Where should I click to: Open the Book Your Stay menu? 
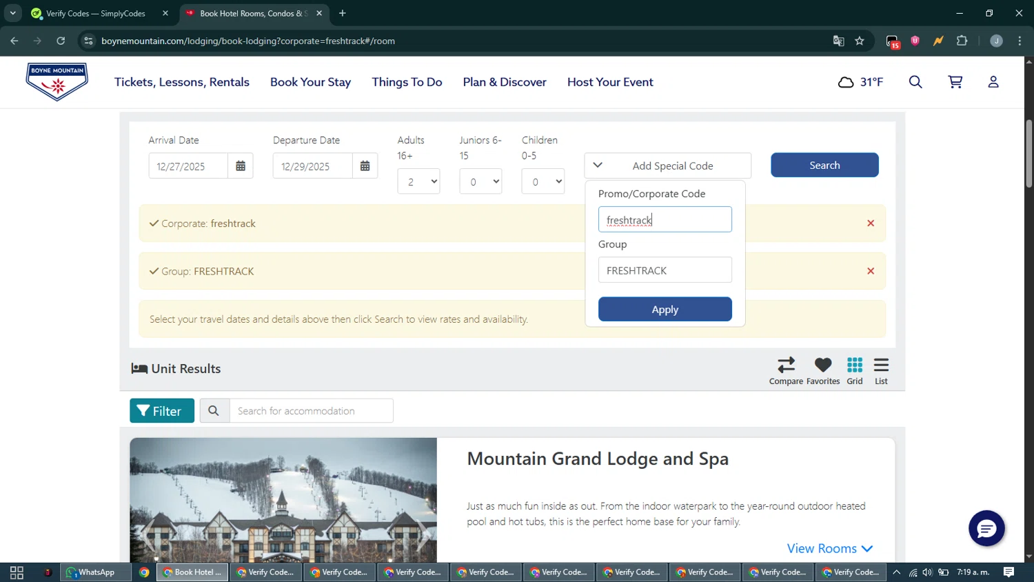point(310,82)
